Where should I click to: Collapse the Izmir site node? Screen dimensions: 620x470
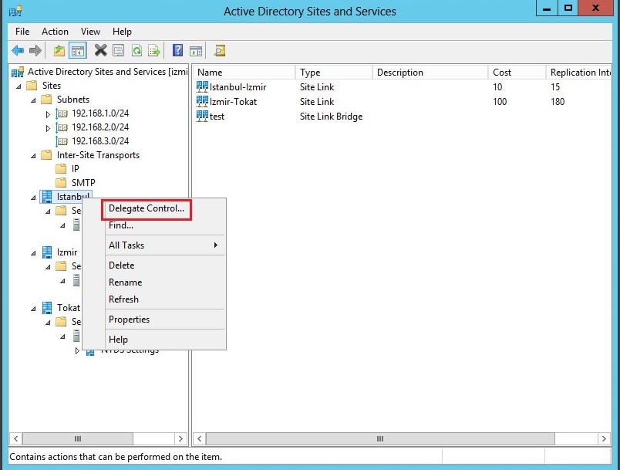click(x=33, y=253)
